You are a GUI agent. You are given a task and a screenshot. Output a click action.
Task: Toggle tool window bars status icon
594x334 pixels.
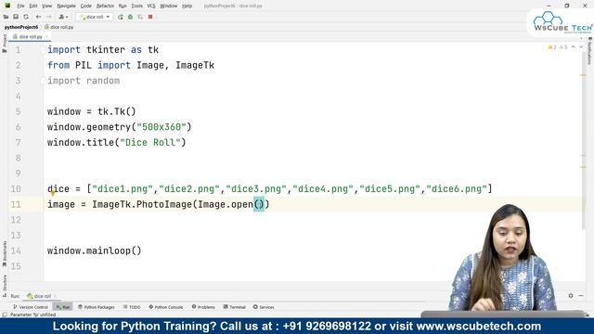click(5, 315)
